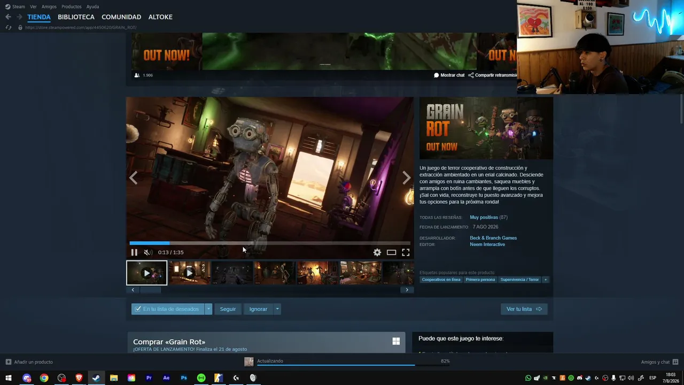Expand more tags with the plus button
684x385 pixels.
coord(546,280)
